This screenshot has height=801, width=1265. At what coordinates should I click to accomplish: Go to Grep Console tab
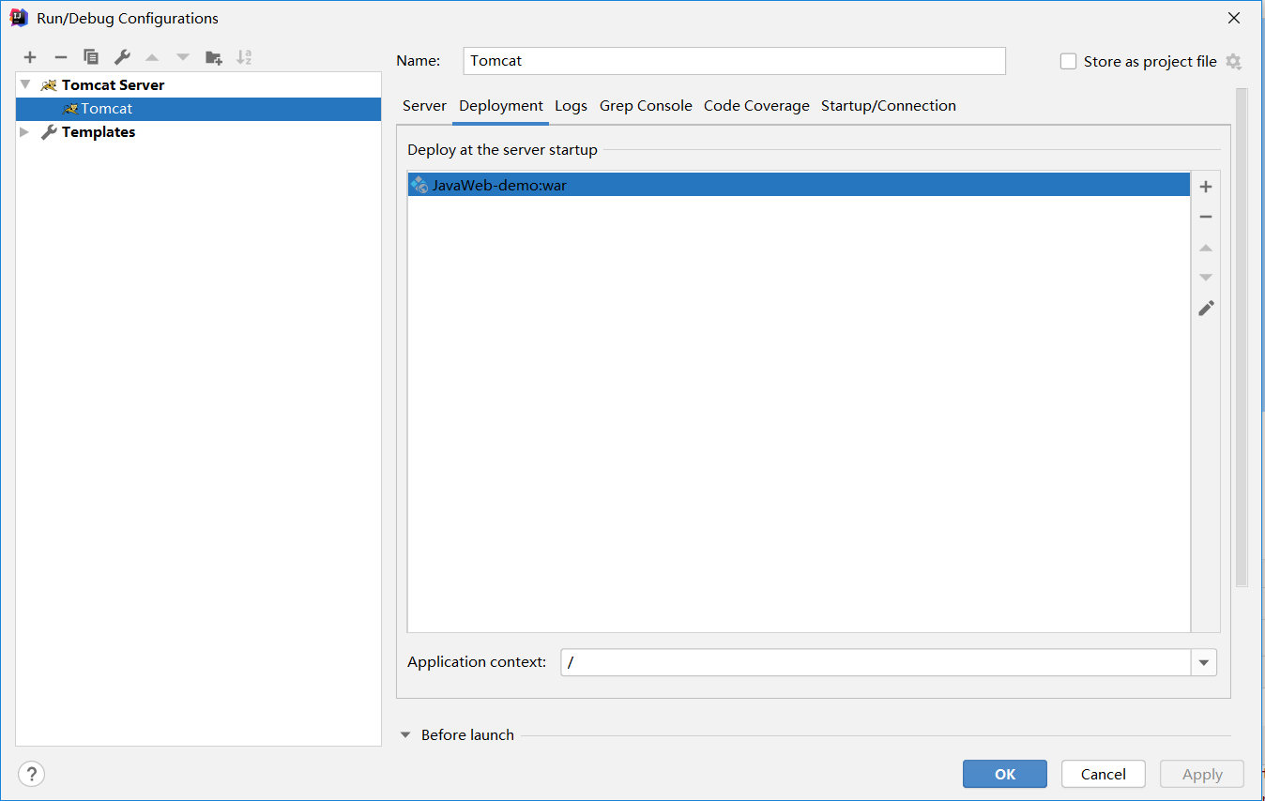tap(646, 106)
